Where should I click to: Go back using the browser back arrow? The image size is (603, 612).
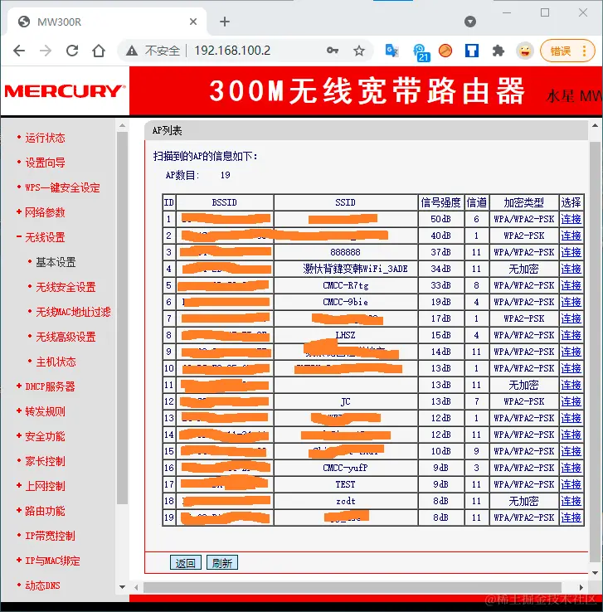pyautogui.click(x=19, y=51)
